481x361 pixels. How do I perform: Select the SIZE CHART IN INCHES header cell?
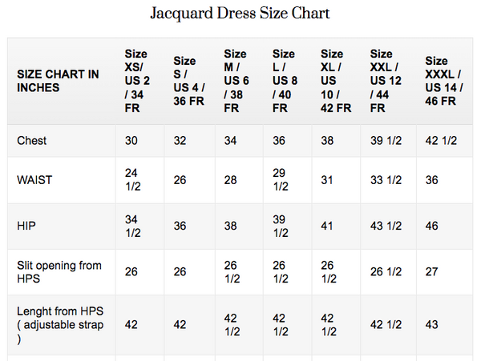click(x=59, y=81)
